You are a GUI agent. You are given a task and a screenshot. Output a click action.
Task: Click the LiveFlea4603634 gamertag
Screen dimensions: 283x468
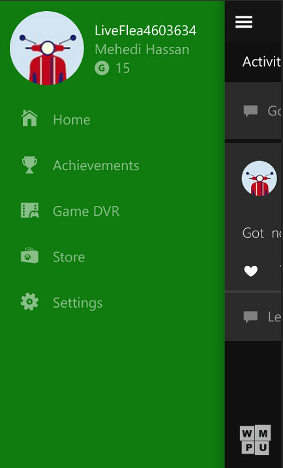[145, 31]
